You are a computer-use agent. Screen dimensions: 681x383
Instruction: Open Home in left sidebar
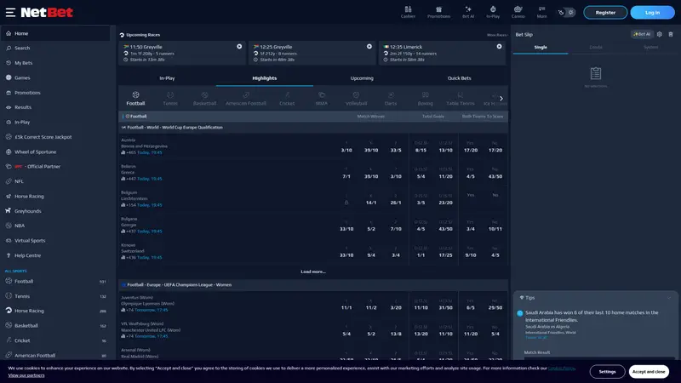tap(55, 33)
